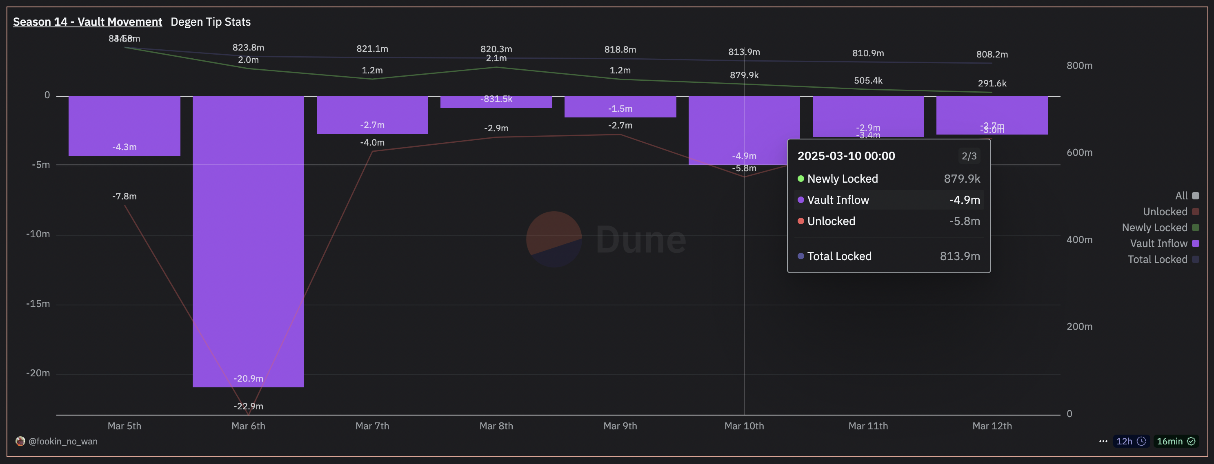Click the Mar 8th x-axis label

pos(496,426)
